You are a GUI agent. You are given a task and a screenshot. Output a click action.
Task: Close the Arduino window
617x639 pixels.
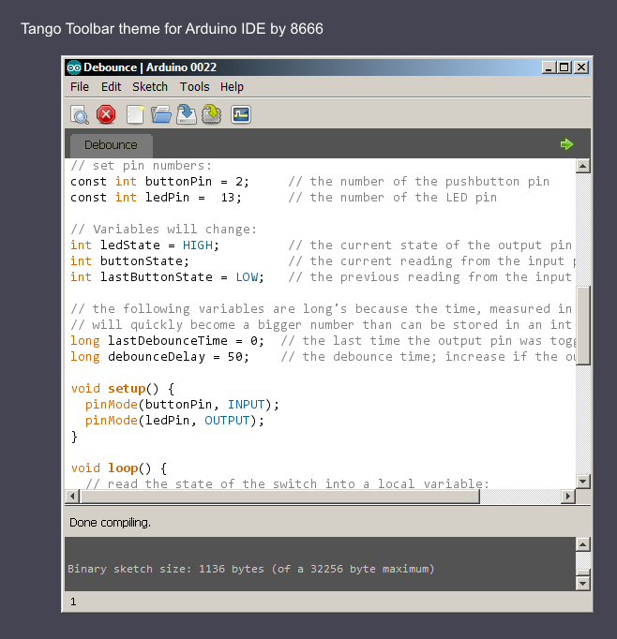pyautogui.click(x=581, y=67)
